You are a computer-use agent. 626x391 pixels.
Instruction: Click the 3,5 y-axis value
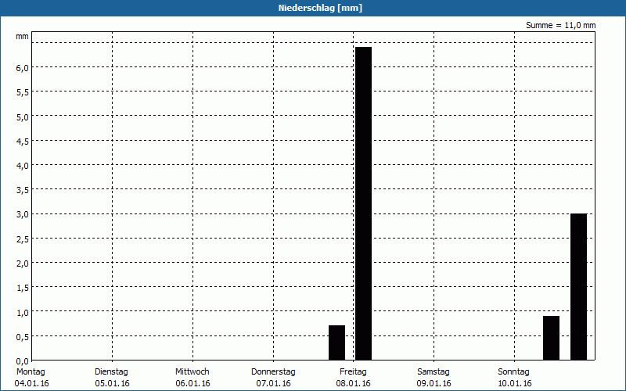[x=23, y=190]
